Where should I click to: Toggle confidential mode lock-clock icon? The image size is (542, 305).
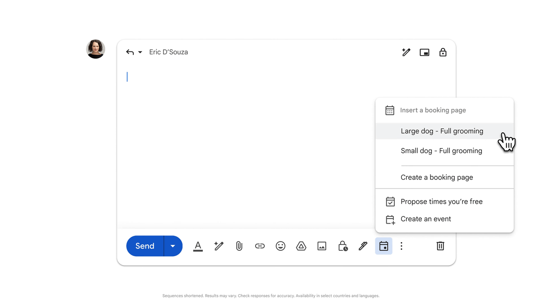343,246
